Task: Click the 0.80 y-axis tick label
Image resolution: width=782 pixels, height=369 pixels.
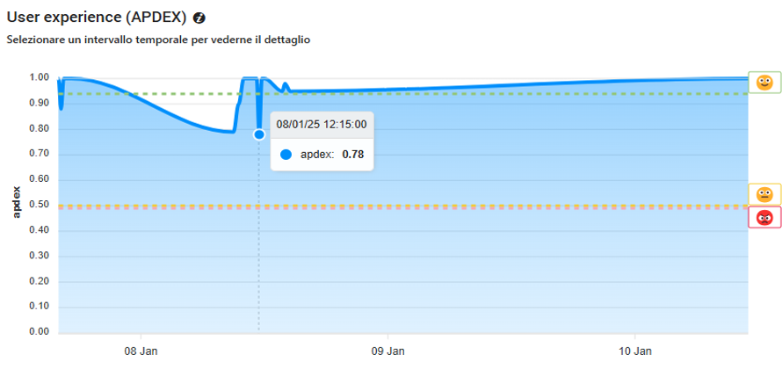Action: 40,128
